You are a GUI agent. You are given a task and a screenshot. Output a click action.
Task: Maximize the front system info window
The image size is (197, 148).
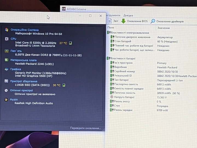[90, 16]
